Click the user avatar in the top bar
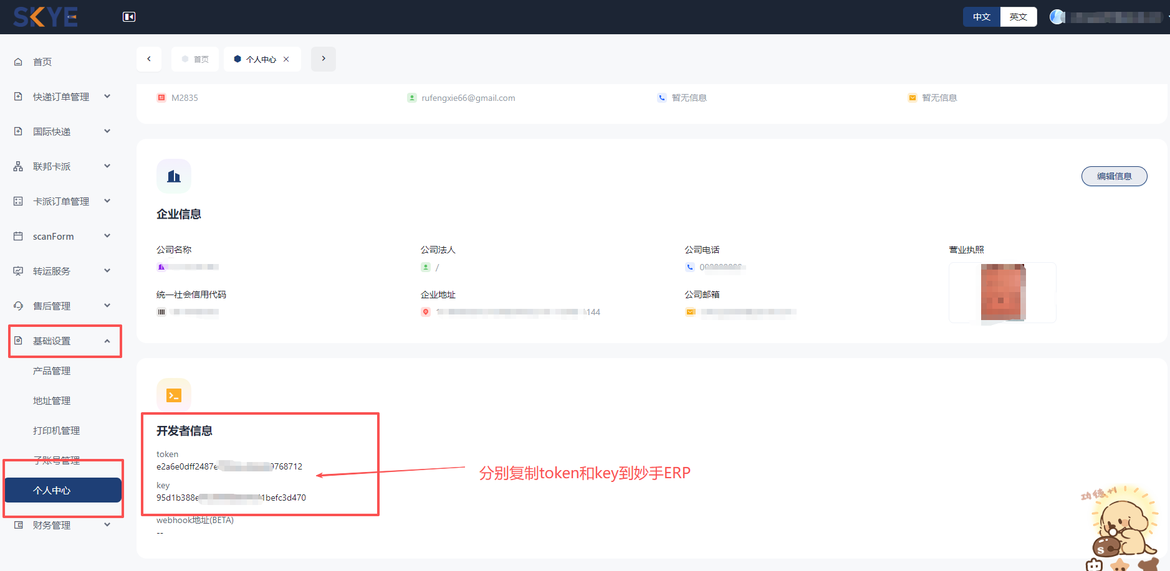 pyautogui.click(x=1057, y=17)
